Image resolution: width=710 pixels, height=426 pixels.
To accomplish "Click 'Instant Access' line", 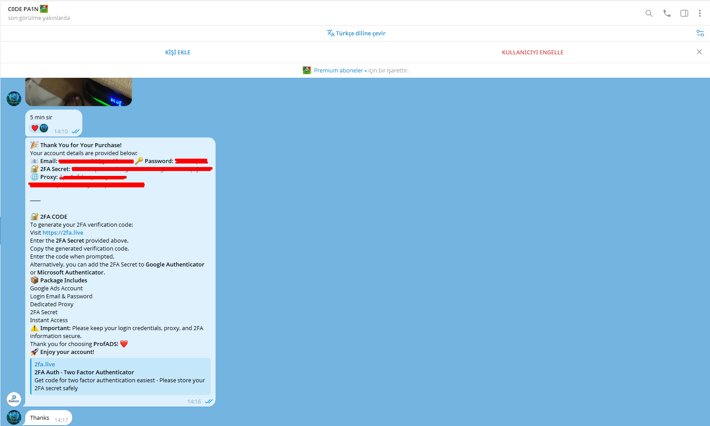I will pyautogui.click(x=49, y=320).
